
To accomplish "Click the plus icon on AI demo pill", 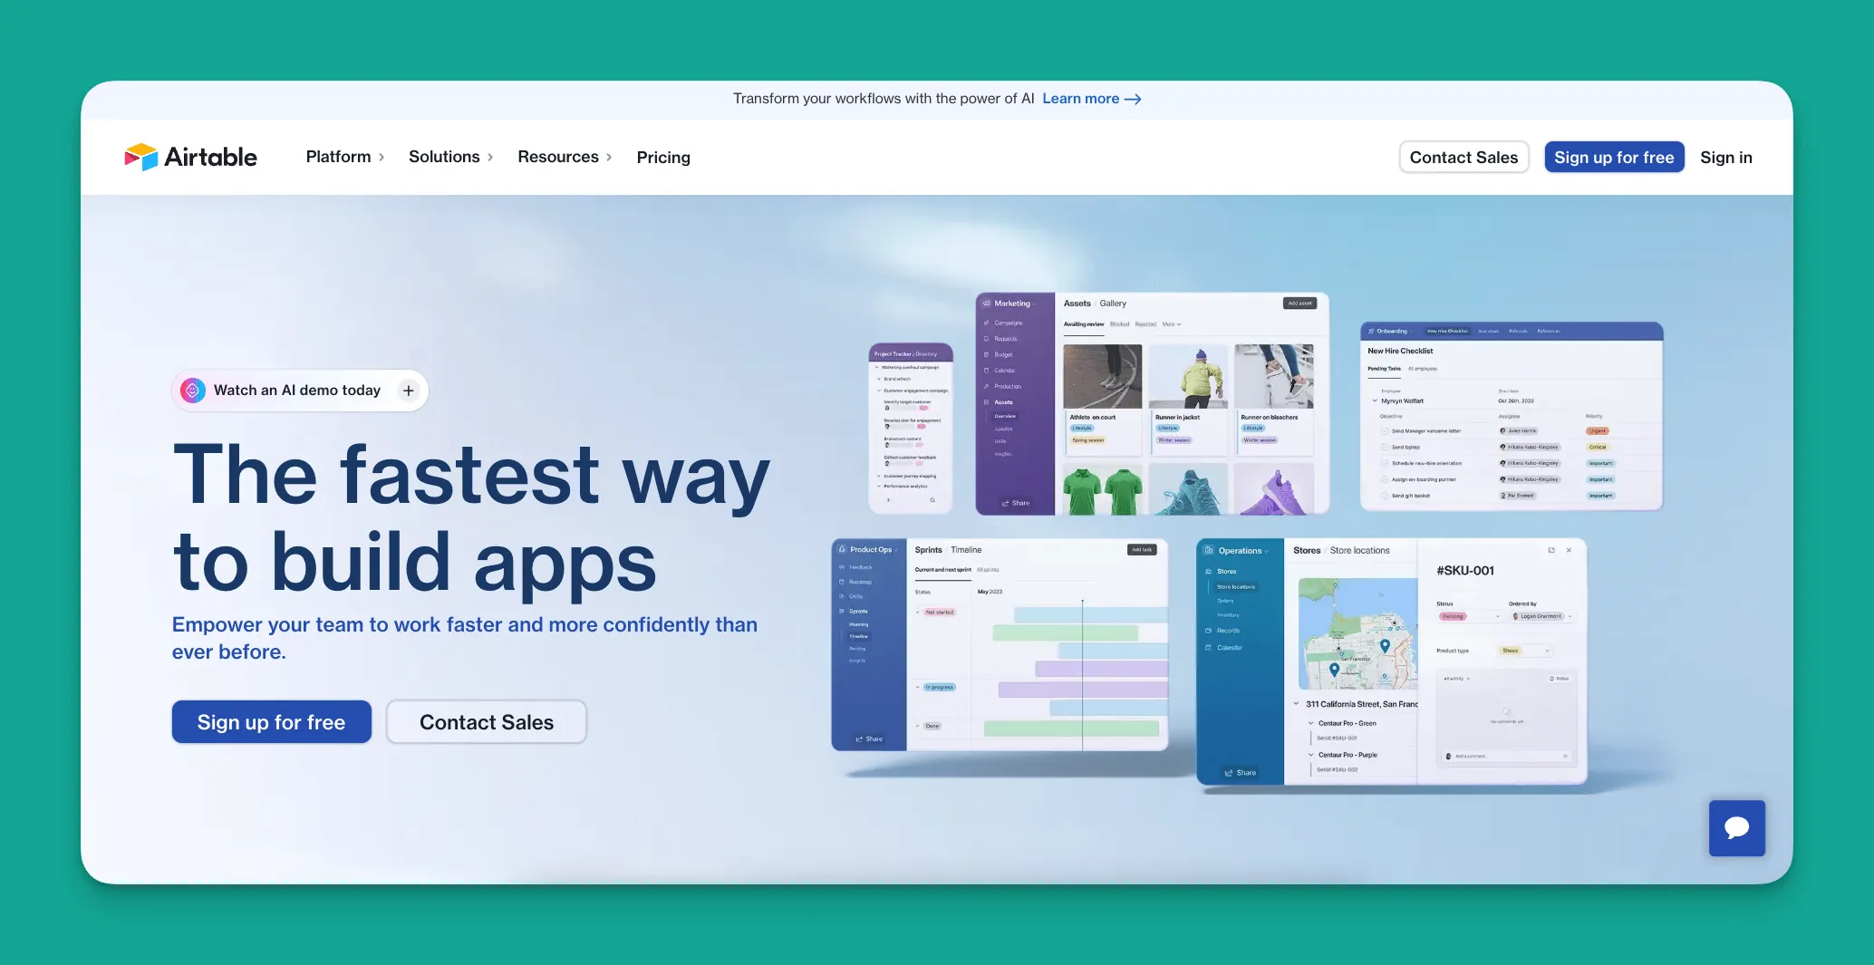I will point(409,391).
